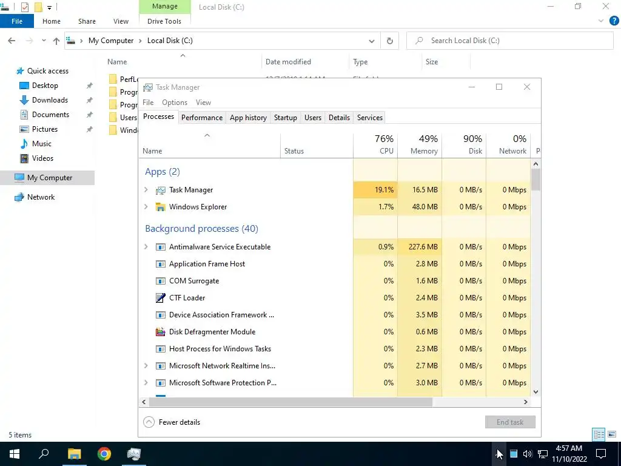621x466 pixels.
Task: Go back in File Explorer
Action: click(12, 41)
